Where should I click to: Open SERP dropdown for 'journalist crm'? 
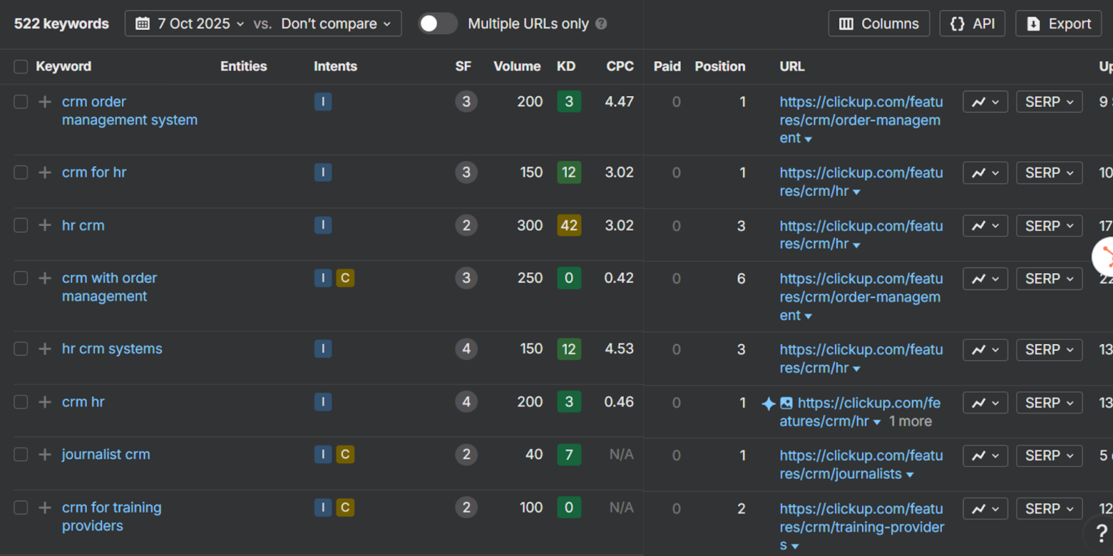tap(1049, 456)
